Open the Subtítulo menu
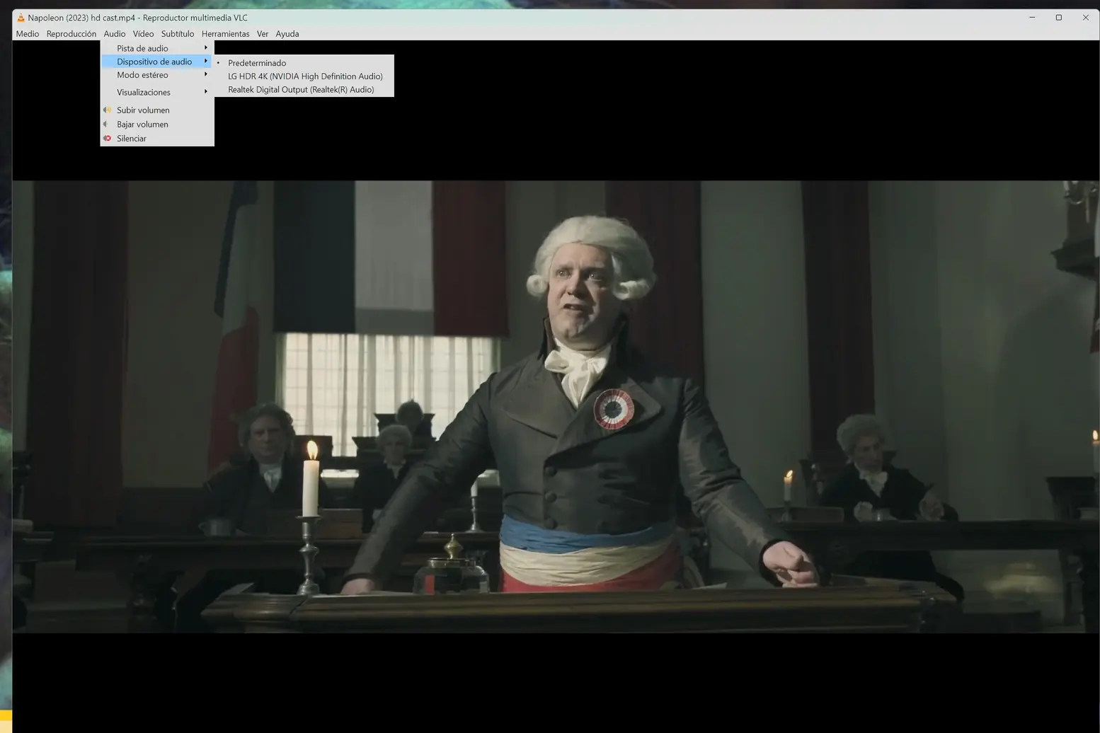Screen dimensions: 1100x733 177,34
